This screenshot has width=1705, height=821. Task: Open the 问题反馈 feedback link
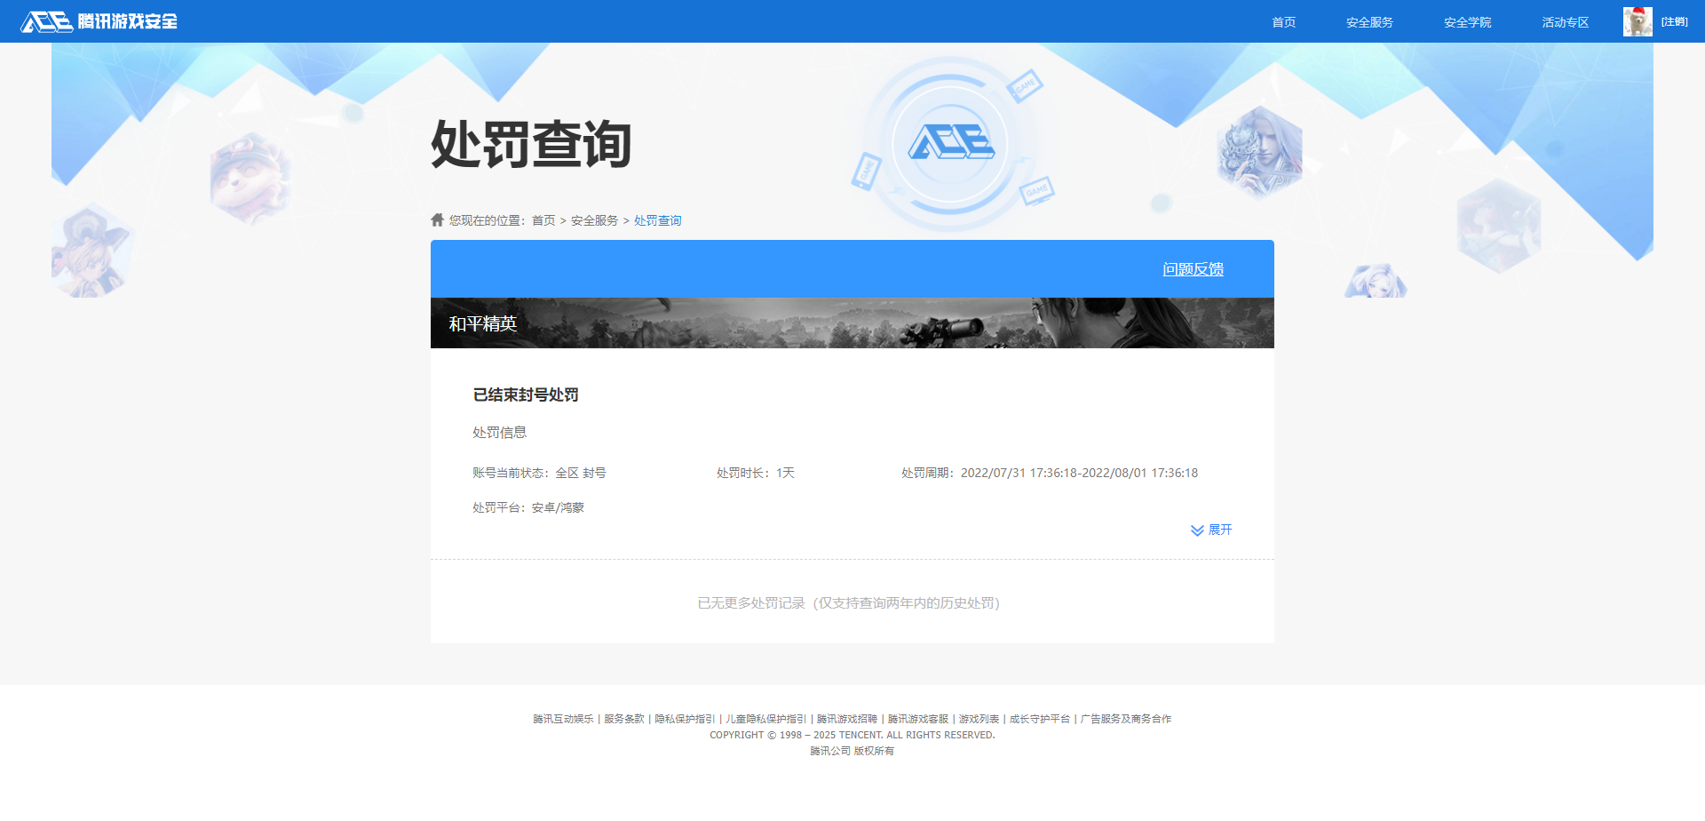pos(1193,268)
